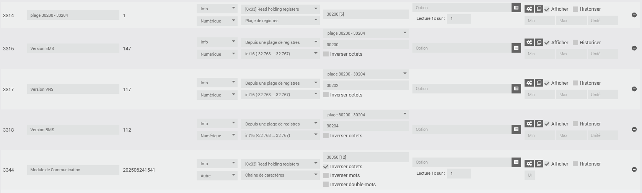This screenshot has height=193, width=642.
Task: Open advanced settings gears for Version EMS
Action: (529, 42)
